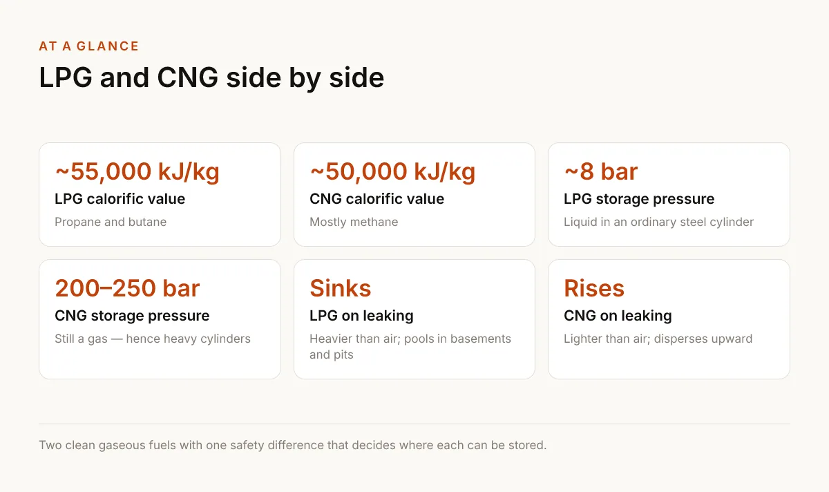Screen dimensions: 829x492
Task: Select the Mostly methane caption
Action: pos(354,222)
